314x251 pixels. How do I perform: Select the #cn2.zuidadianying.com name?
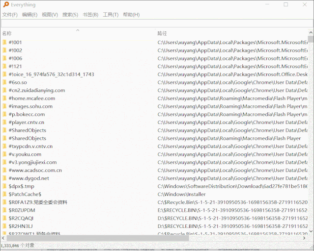(37, 90)
